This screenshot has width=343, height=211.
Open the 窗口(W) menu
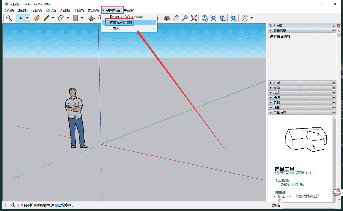(x=93, y=11)
